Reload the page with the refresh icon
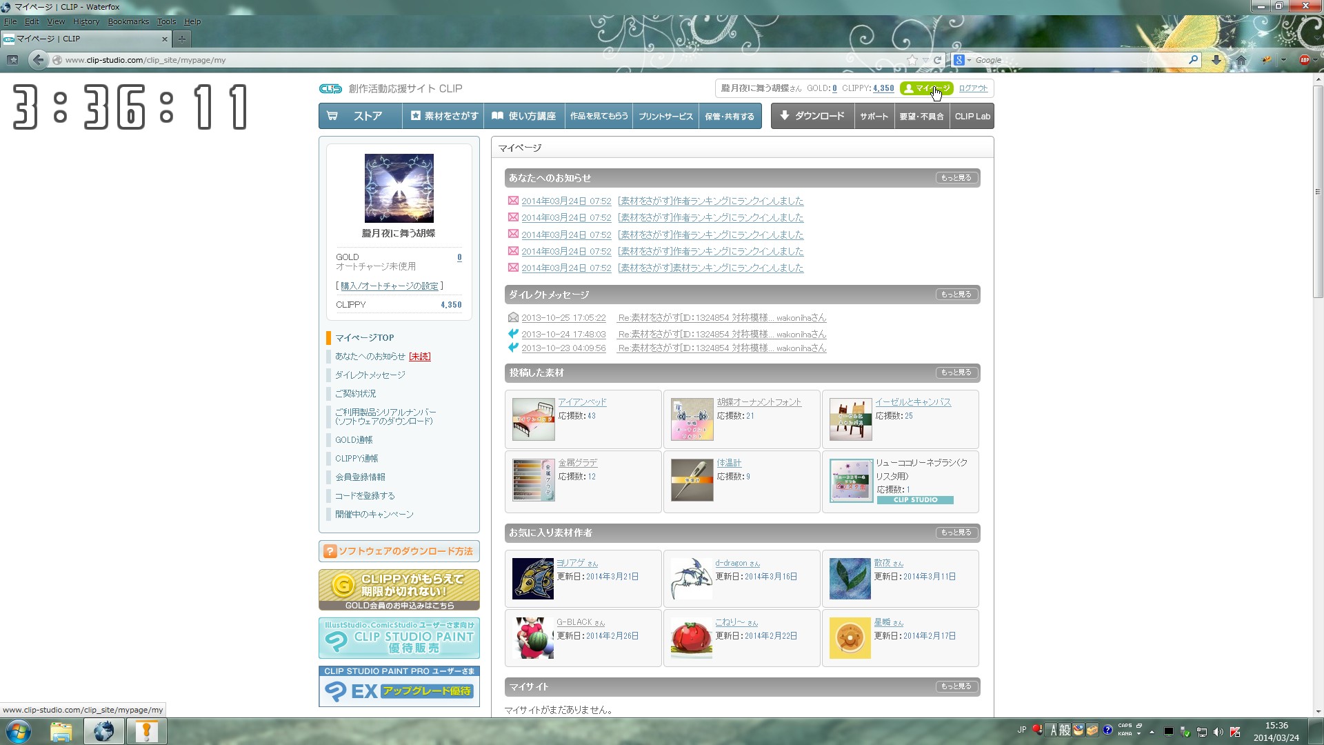Screen dimensions: 1324x745 [937, 60]
